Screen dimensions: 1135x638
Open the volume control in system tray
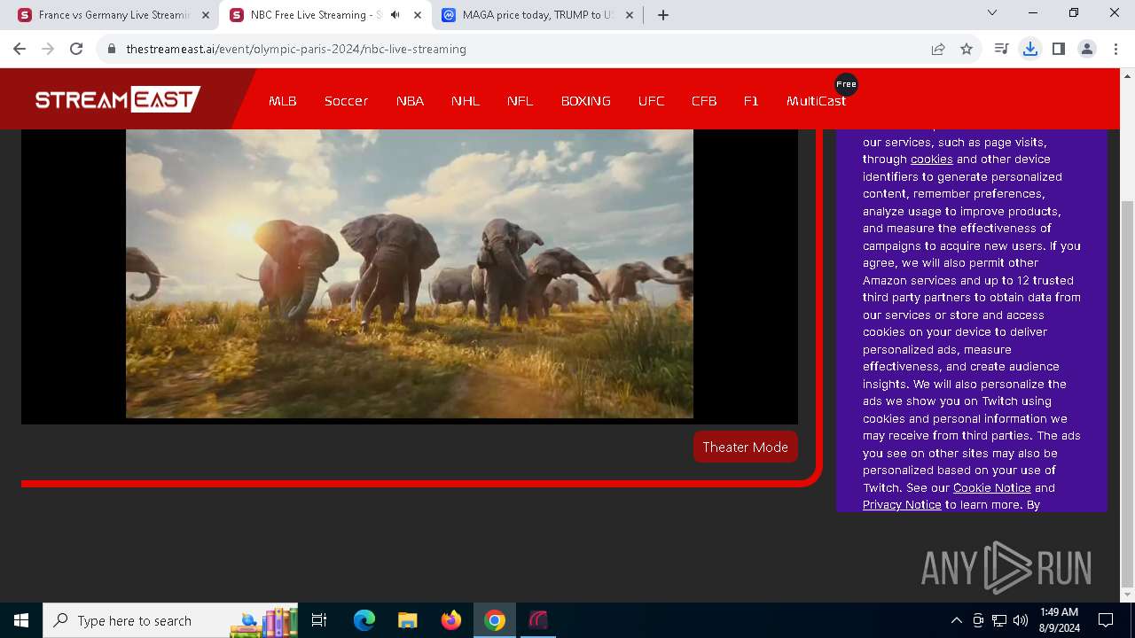(x=1020, y=620)
